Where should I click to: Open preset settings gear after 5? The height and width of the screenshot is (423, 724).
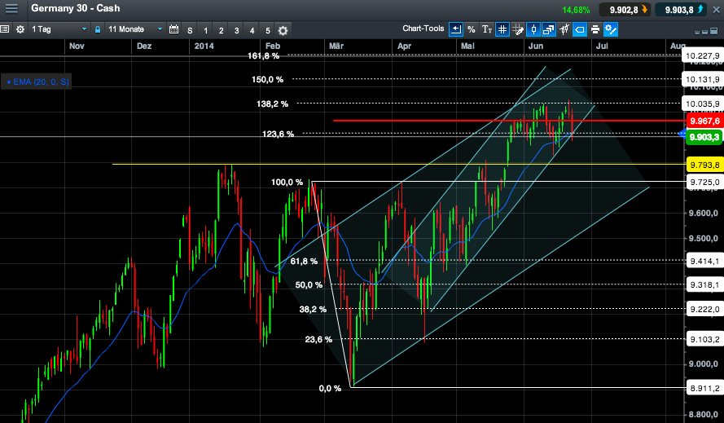pos(283,30)
